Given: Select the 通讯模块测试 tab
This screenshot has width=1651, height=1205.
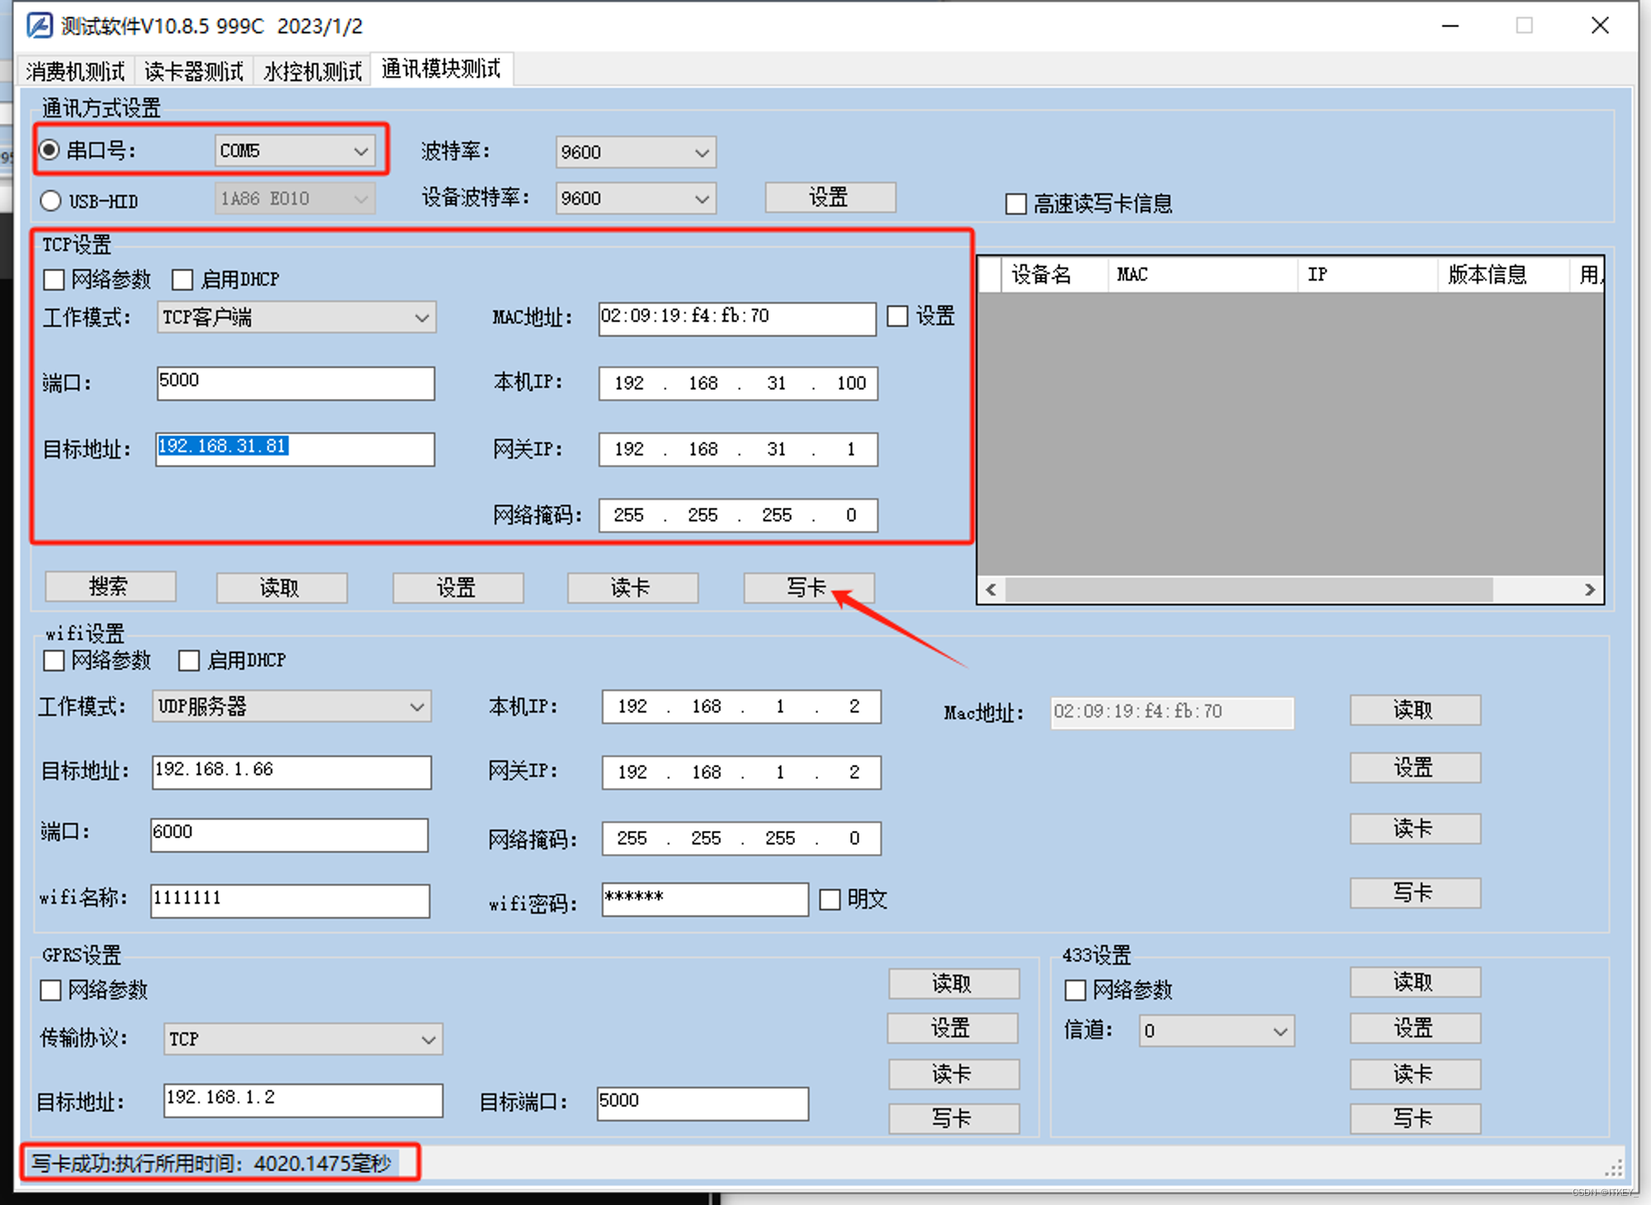Looking at the screenshot, I should point(442,69).
